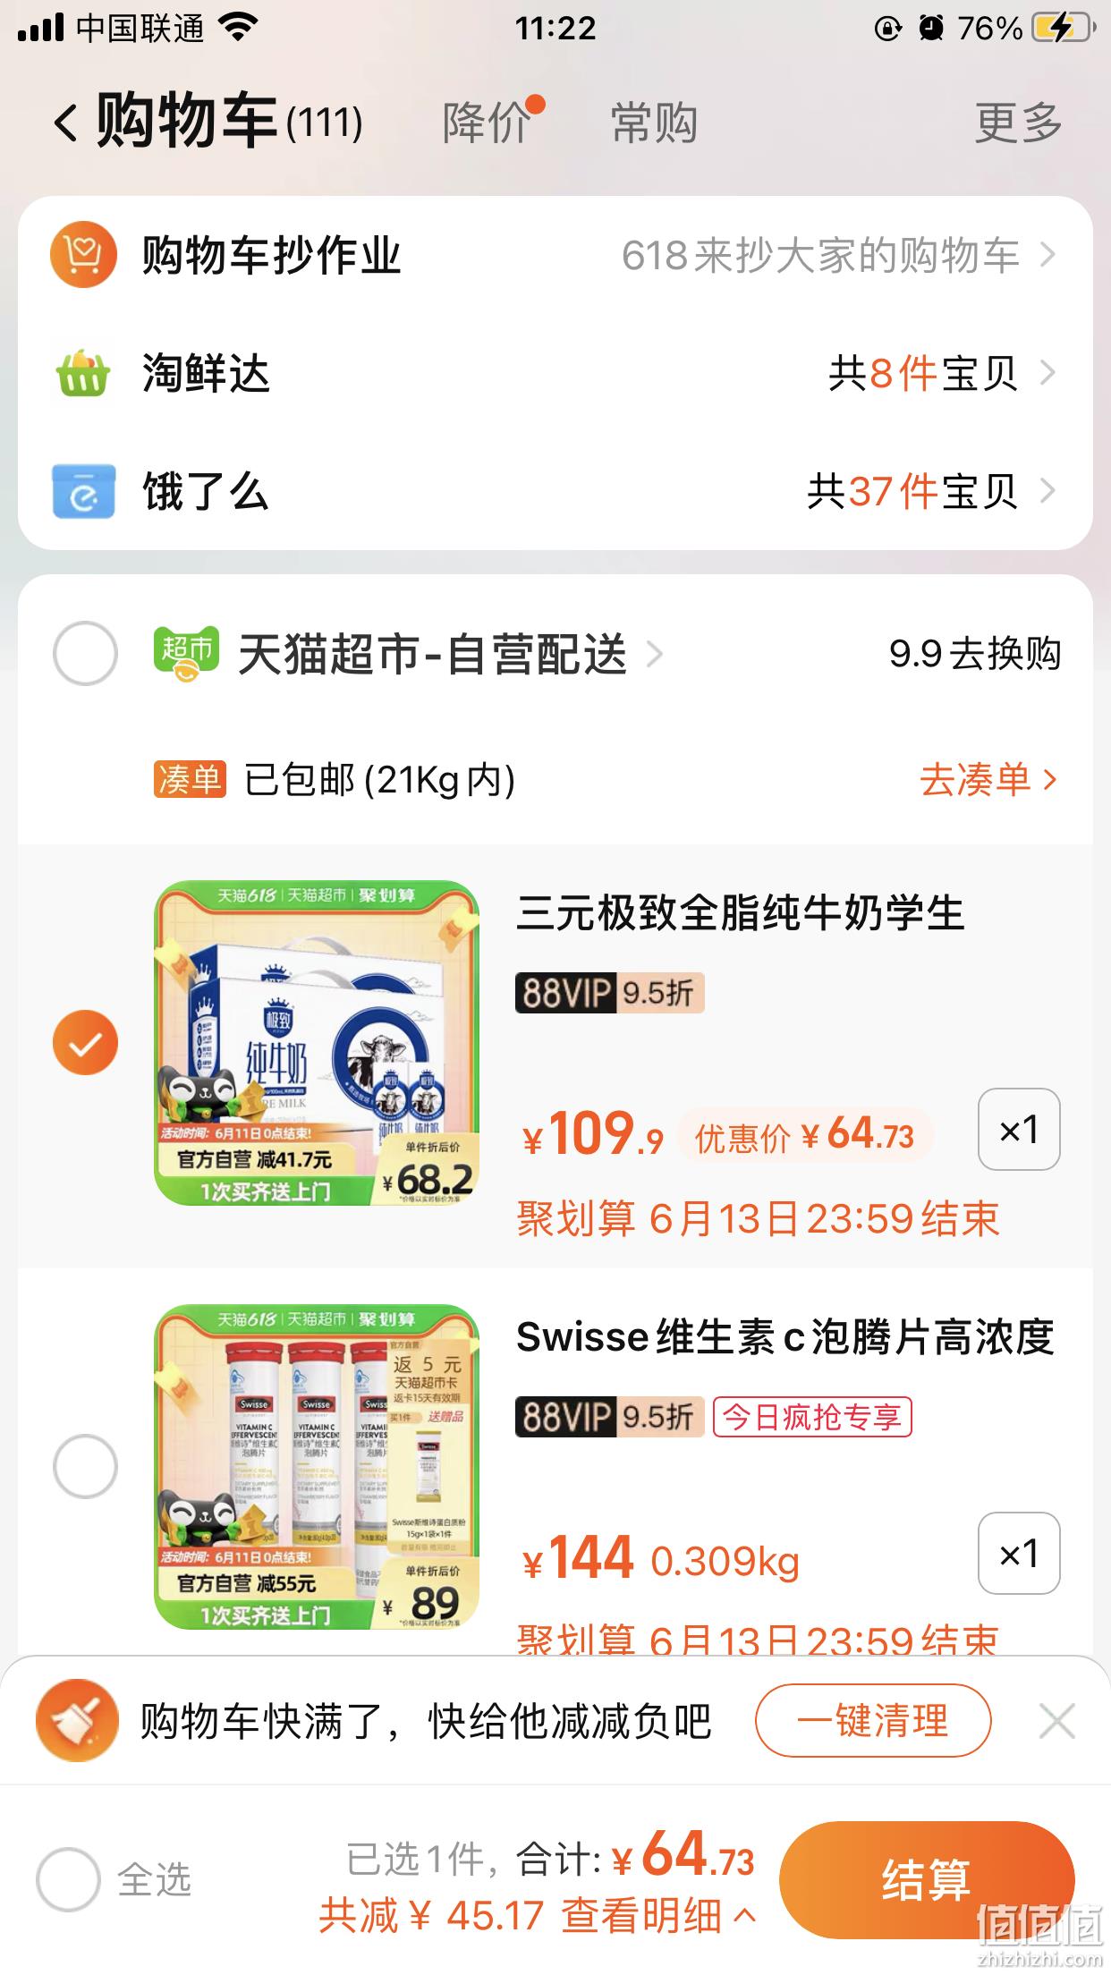Screen dimensions: 1111x1975
Task: Open the 淘鲜达 green basket icon
Action: [83, 372]
